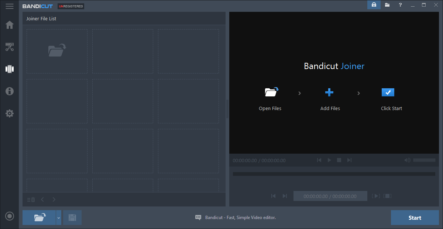Screen dimensions: 443x229
Task: Switch to the Cutter mode
Action: pyautogui.click(x=10, y=47)
